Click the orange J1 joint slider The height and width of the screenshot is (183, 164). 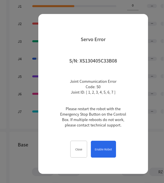click(74, 6)
